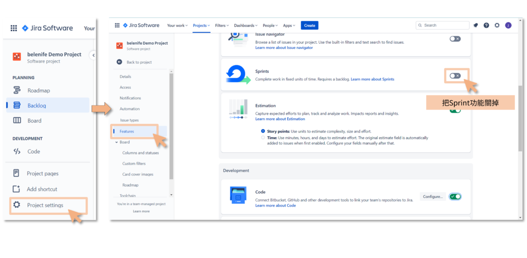This screenshot has width=527, height=258.
Task: Click Jira Software logo in left panel
Action: [47, 28]
